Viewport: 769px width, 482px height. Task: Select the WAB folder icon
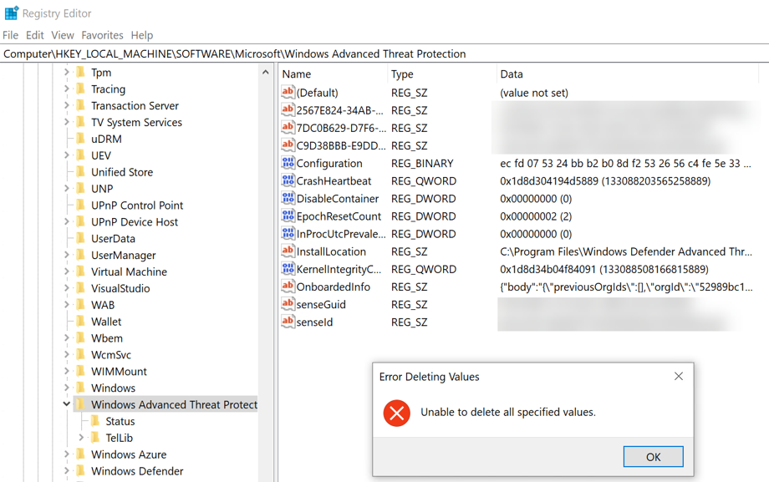point(81,305)
